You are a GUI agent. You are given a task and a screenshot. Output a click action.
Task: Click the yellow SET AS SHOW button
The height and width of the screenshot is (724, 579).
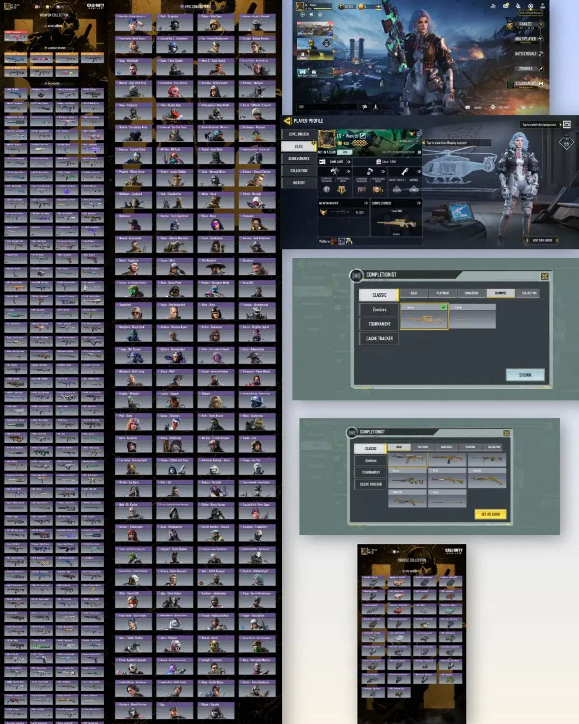point(490,515)
